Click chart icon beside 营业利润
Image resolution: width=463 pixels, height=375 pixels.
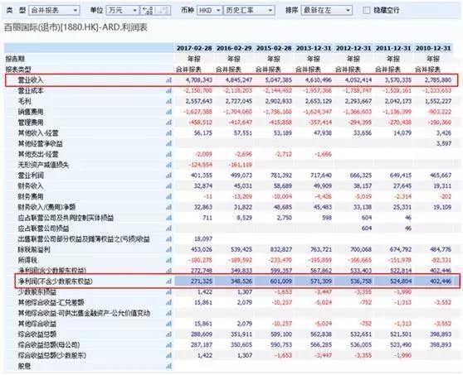point(168,175)
